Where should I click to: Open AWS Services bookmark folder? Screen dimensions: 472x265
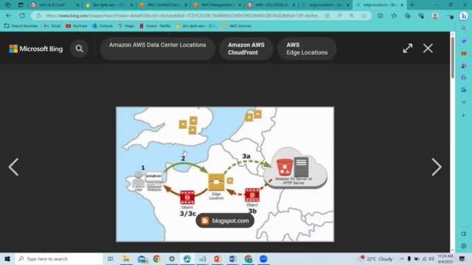[237, 26]
